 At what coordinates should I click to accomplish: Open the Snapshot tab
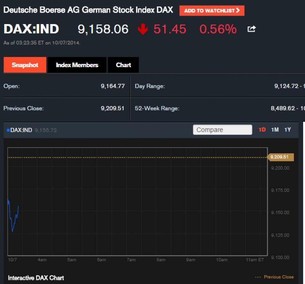pyautogui.click(x=25, y=65)
